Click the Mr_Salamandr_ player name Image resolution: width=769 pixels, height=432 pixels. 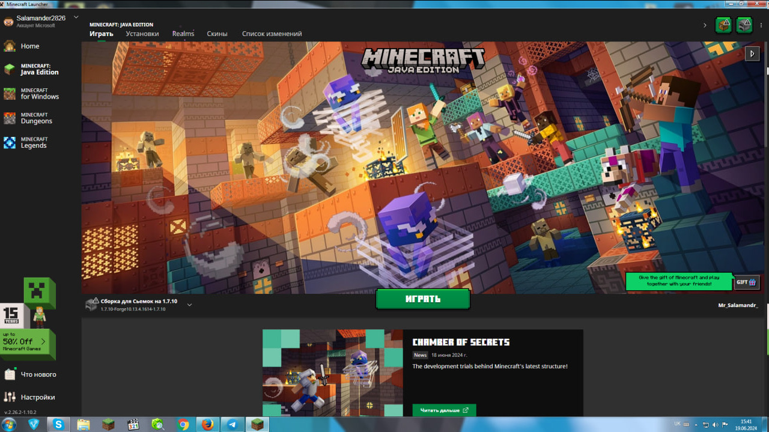738,305
